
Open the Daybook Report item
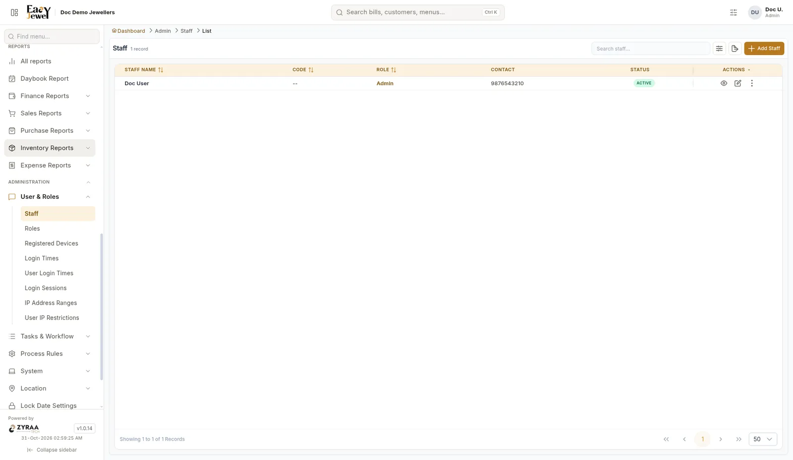(50, 79)
